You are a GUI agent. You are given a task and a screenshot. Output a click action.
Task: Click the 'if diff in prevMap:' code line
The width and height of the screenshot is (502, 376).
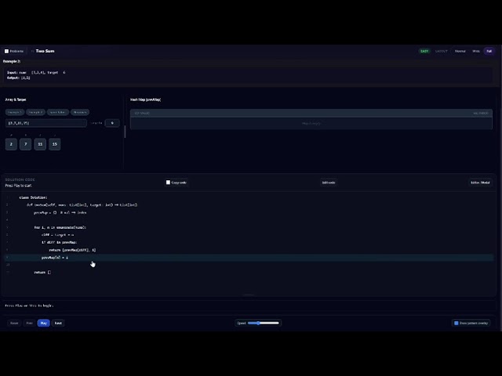coord(60,242)
